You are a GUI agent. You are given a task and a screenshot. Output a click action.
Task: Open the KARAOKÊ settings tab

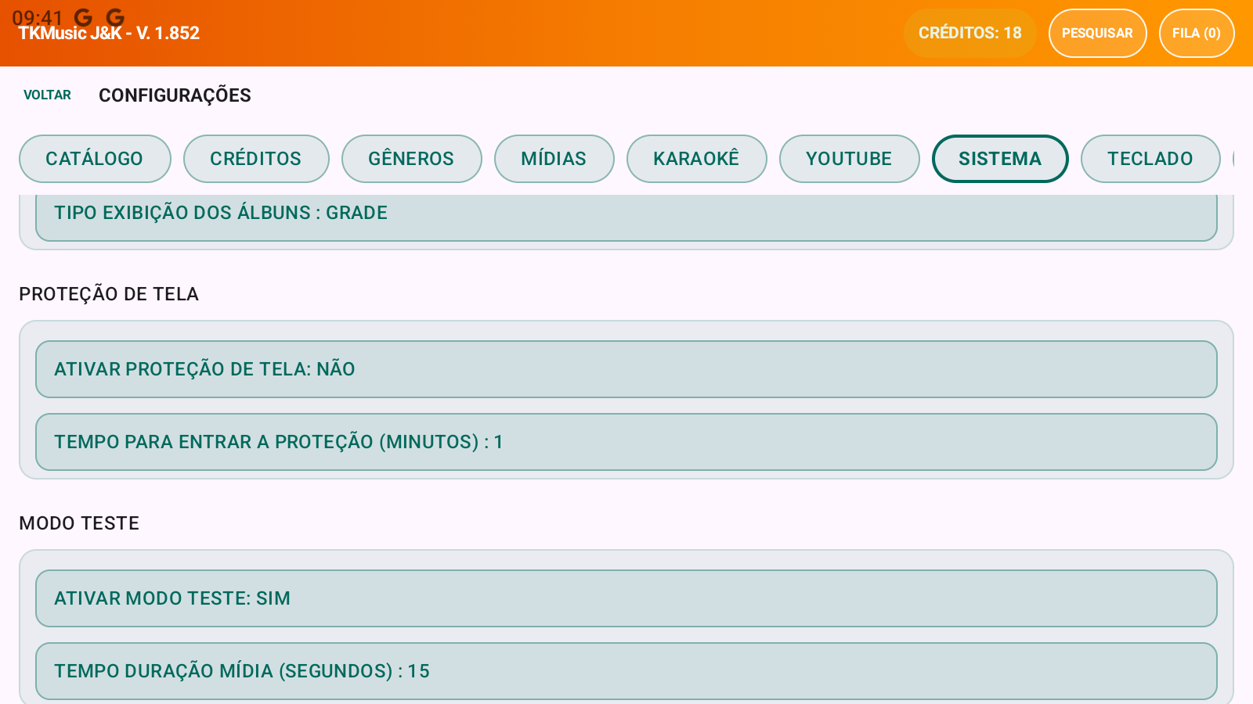point(696,159)
